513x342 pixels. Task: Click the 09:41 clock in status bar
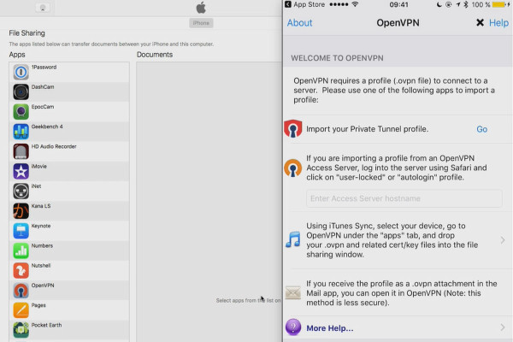pos(398,4)
